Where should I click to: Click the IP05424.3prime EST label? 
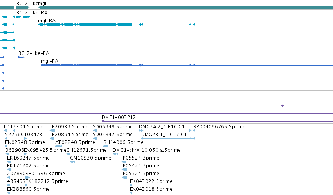coord(140,166)
